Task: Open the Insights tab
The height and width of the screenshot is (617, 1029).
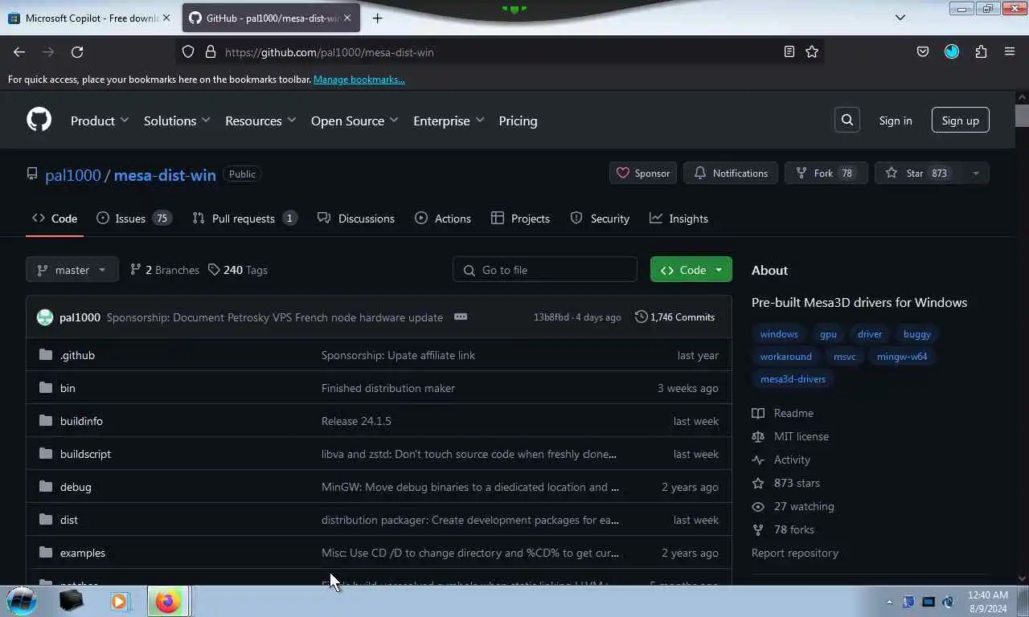Action: (678, 219)
